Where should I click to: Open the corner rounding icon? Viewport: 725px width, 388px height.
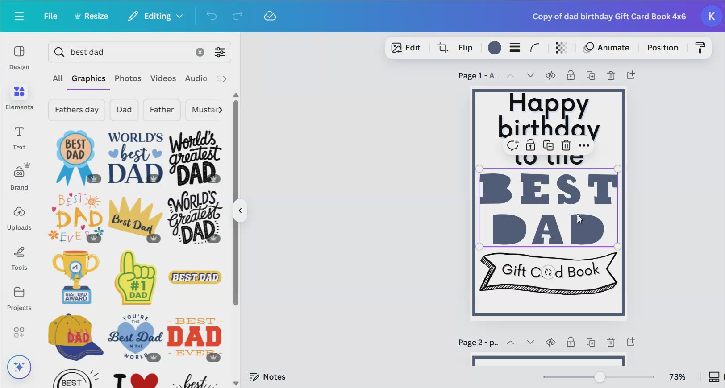point(535,48)
